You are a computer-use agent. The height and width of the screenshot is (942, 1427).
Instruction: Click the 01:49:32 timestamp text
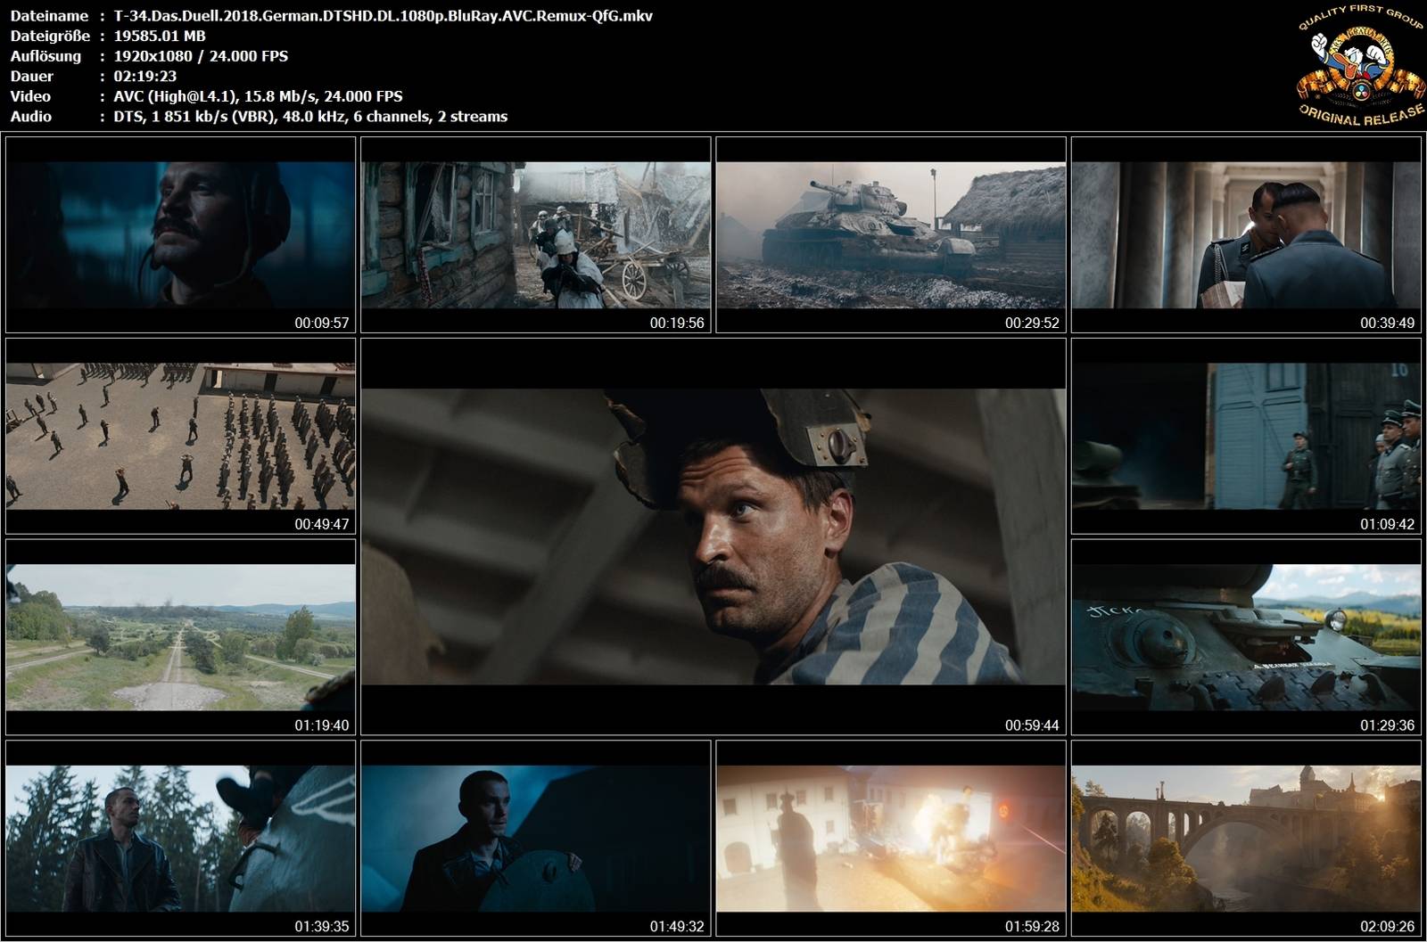(x=677, y=927)
